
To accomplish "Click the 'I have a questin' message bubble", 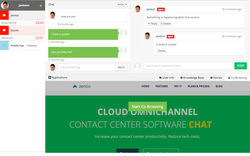I will [83, 34].
